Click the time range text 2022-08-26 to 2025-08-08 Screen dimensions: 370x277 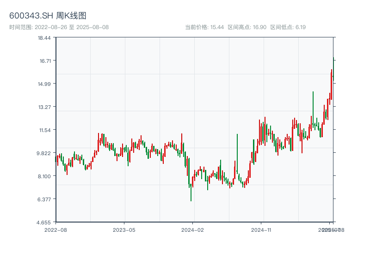point(59,27)
